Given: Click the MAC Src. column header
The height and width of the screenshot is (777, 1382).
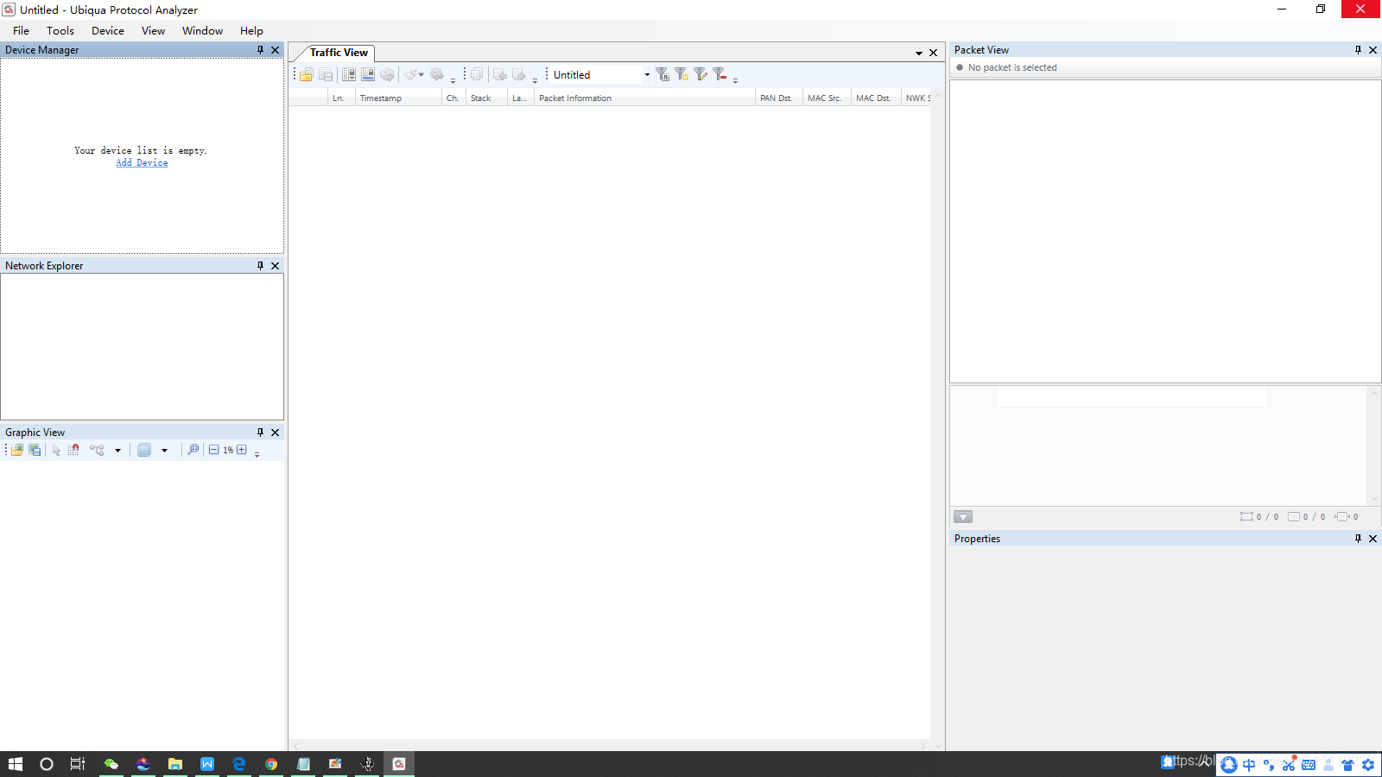Looking at the screenshot, I should (x=827, y=98).
